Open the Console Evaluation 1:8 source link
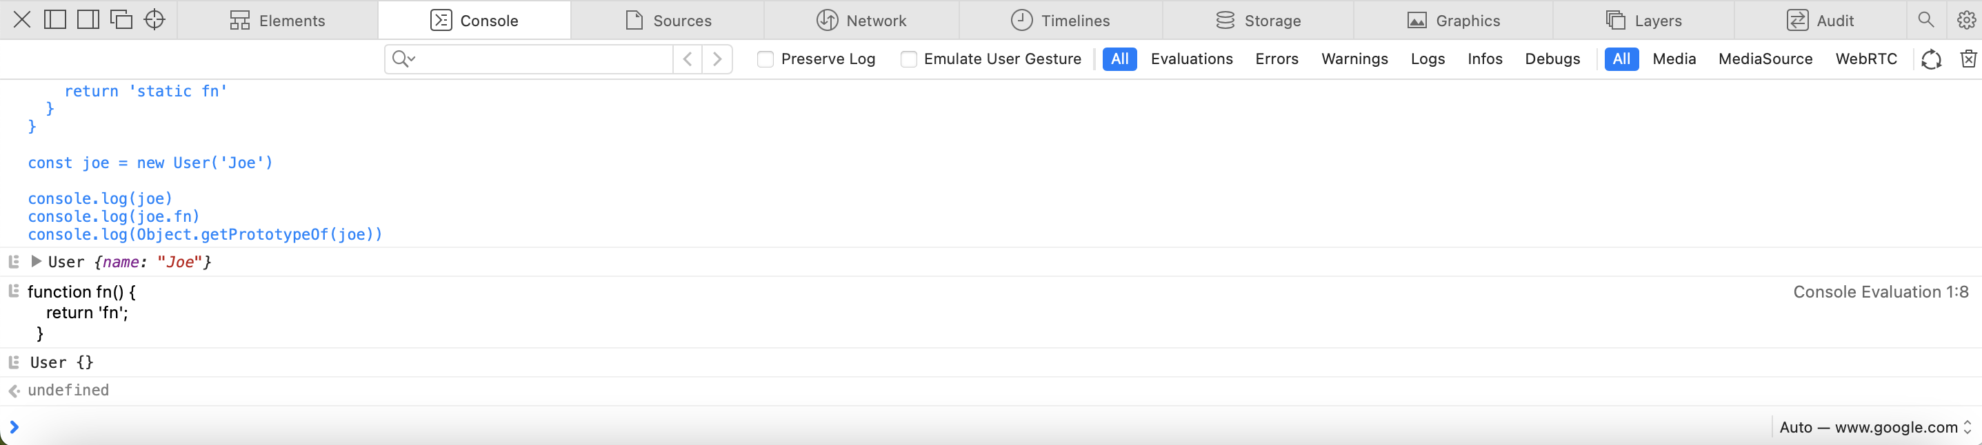Screen dimensions: 1982x445 (1881, 292)
